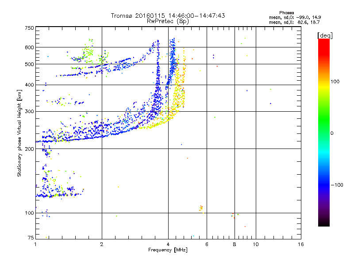The image size is (354, 266).
Task: Click x-axis tick label '1'
Action: [35, 244]
